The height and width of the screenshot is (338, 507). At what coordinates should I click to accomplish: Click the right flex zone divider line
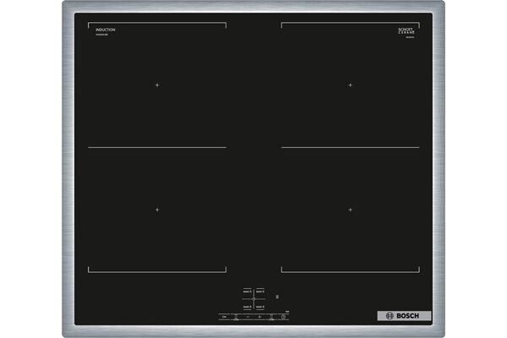pyautogui.click(x=350, y=147)
